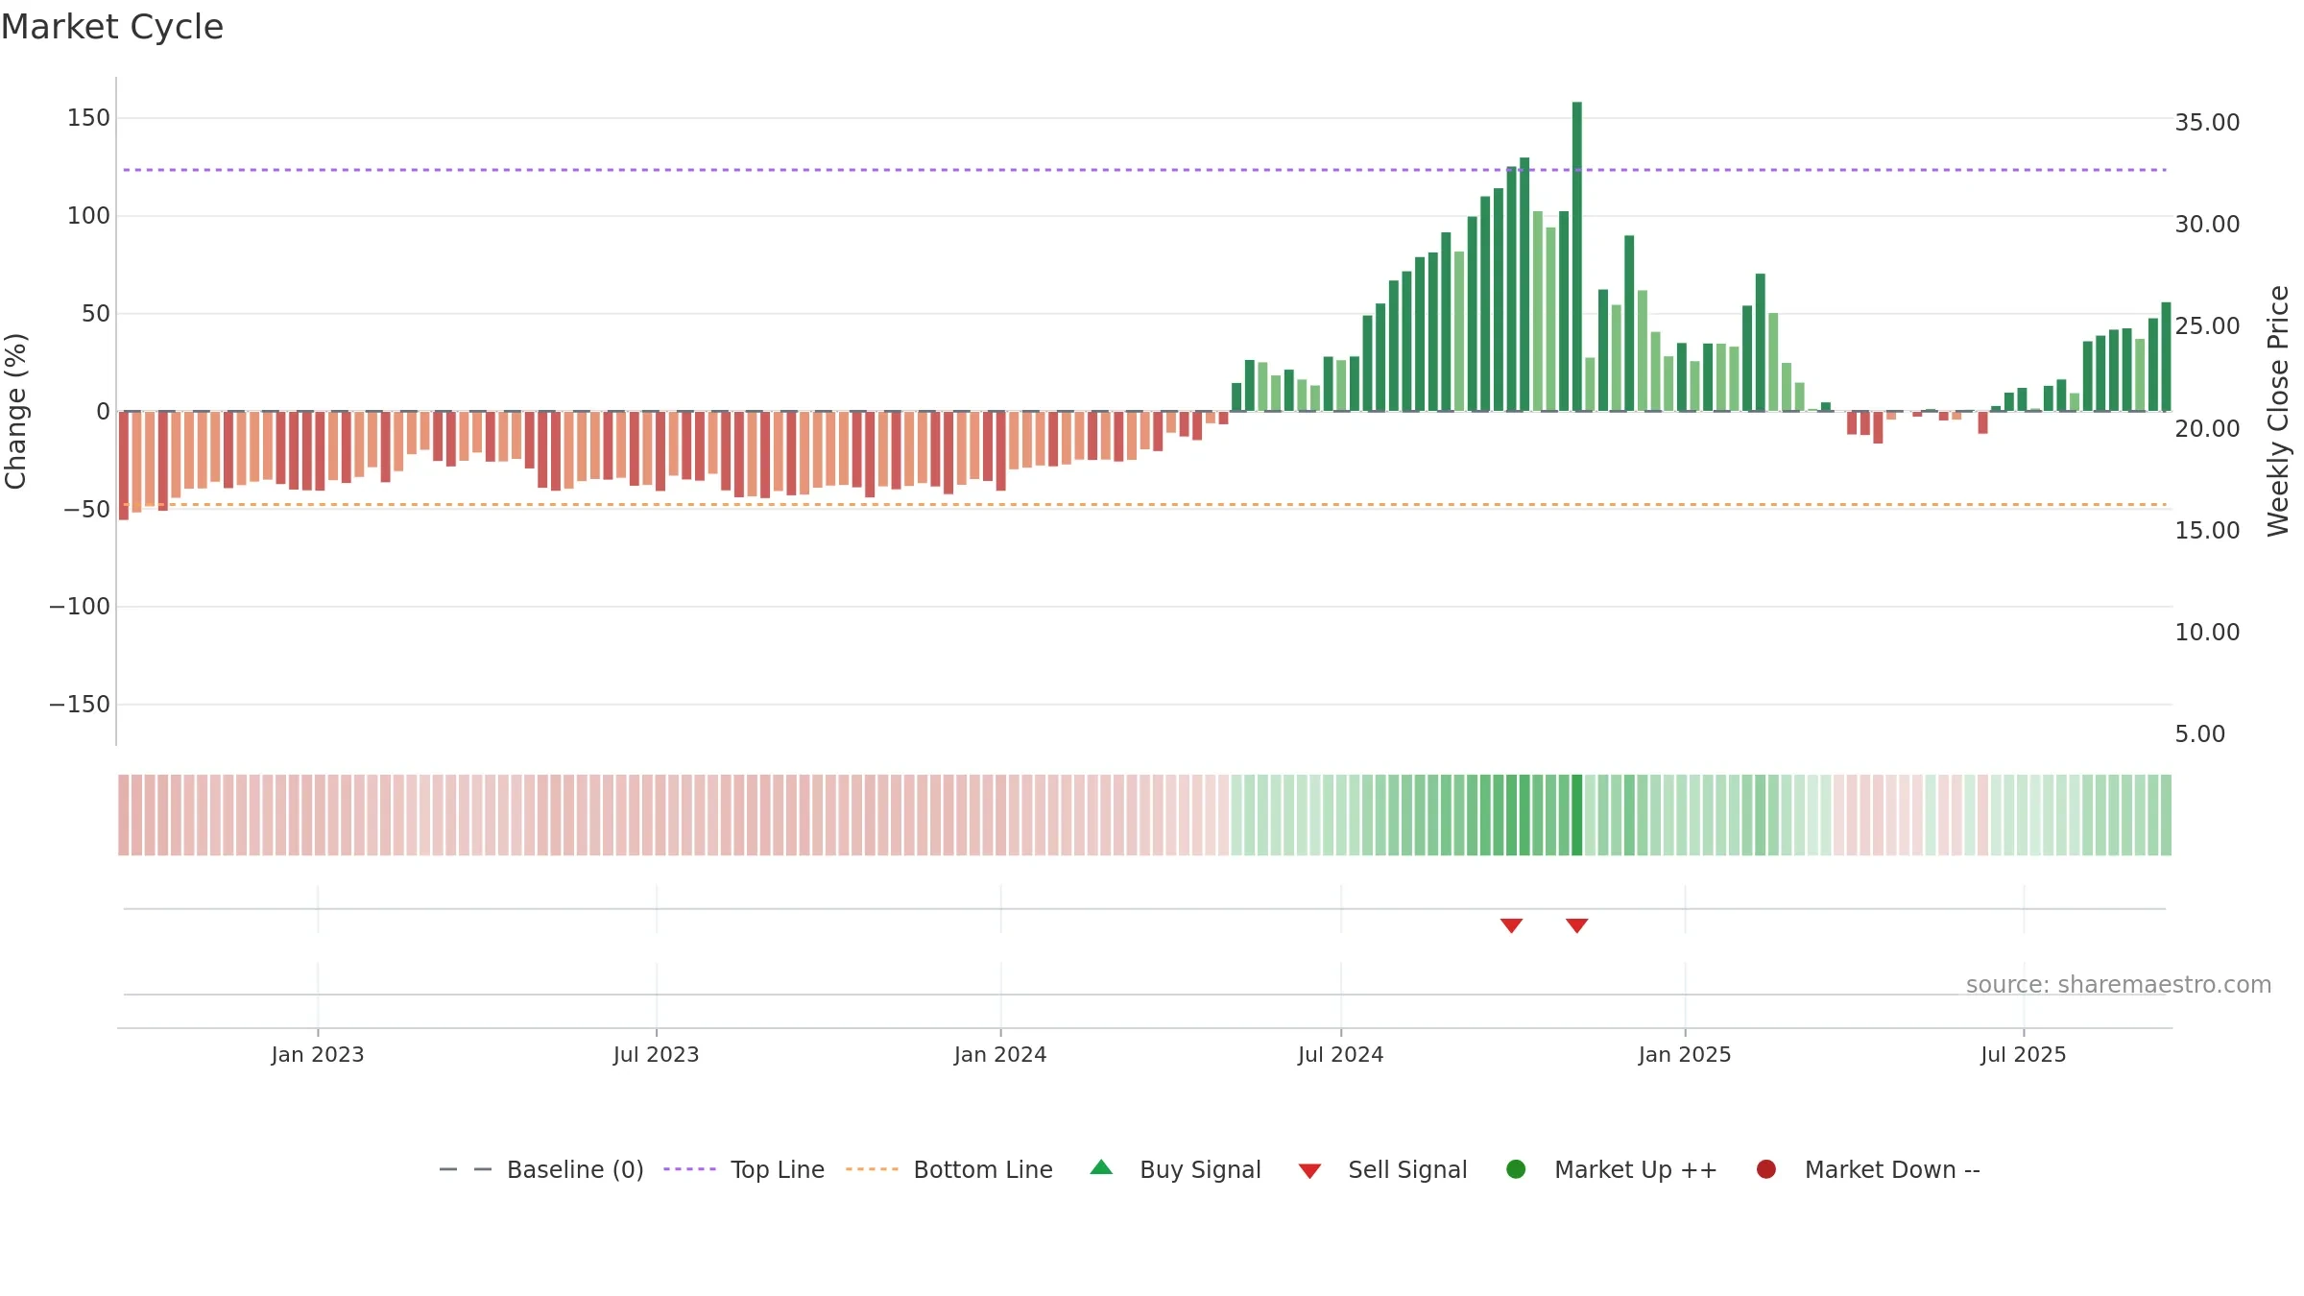Click the first red sell signal triangle
Viewport: 2304px width, 1296px height.
[x=1511, y=925]
